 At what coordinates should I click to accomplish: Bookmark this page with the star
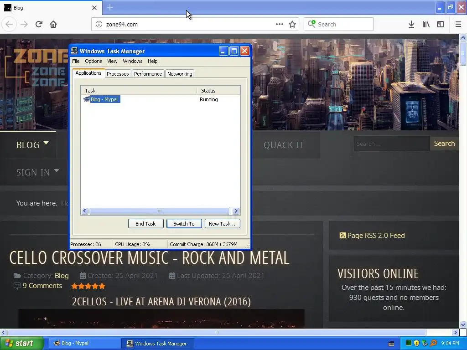292,24
